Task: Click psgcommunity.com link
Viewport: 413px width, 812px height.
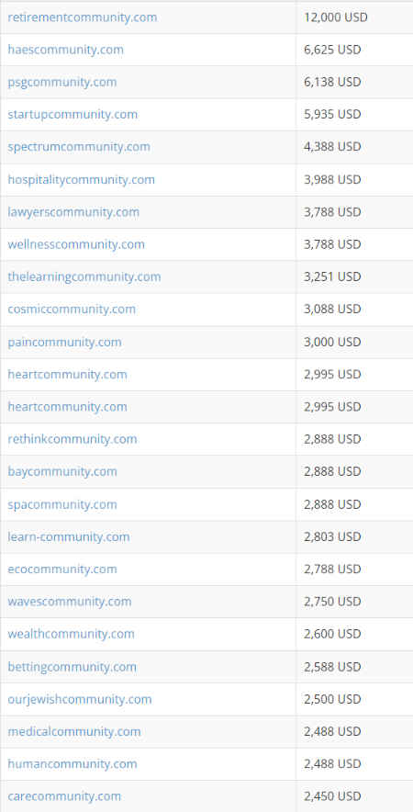Action: [62, 83]
